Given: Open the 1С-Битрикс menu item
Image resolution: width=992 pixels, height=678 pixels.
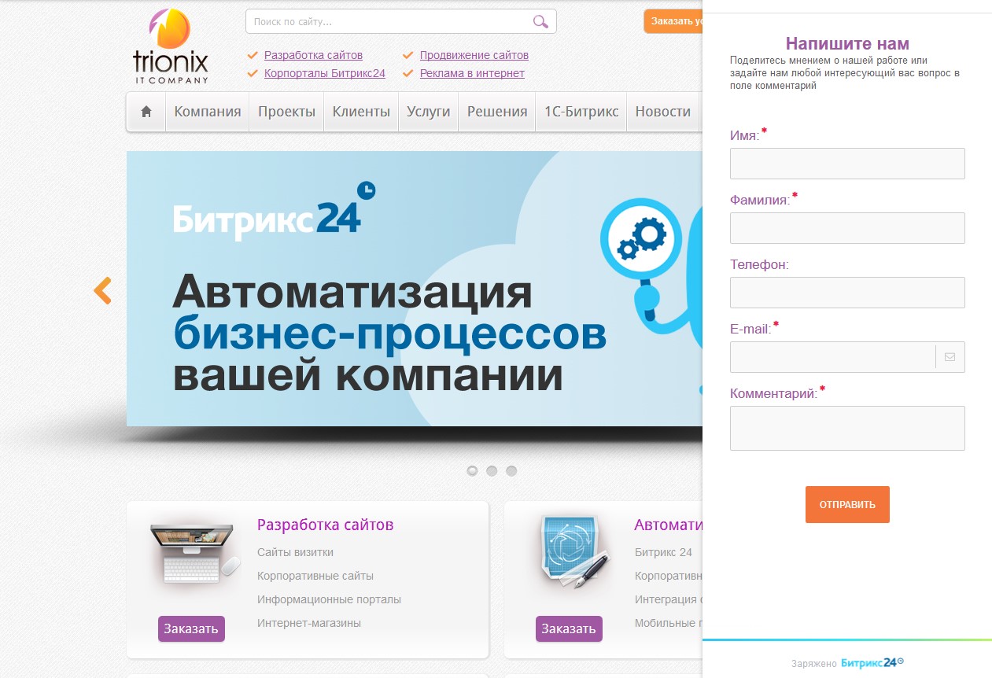Looking at the screenshot, I should [581, 112].
